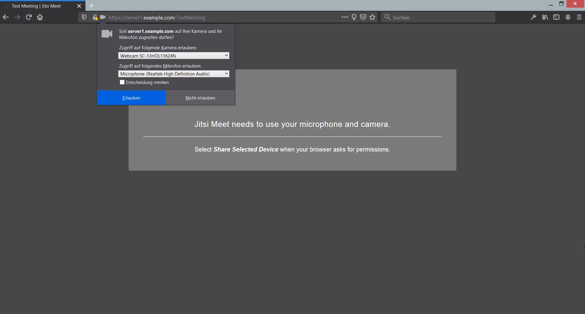Click Share Selected Device text

coord(246,149)
